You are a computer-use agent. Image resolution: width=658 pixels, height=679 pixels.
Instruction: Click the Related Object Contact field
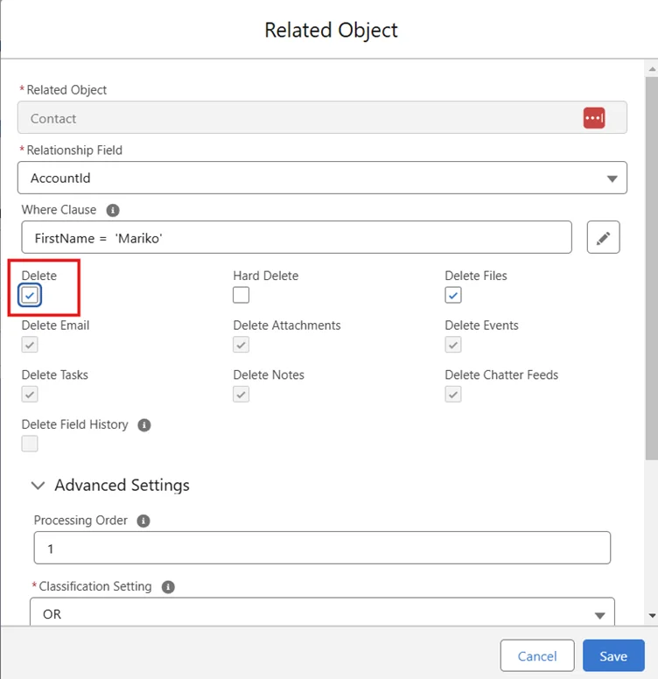[297, 118]
